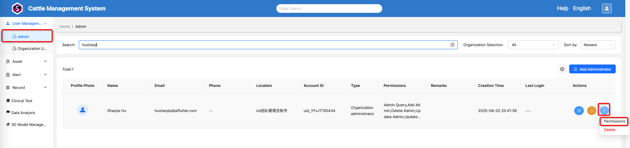The width and height of the screenshot is (630, 148).
Task: Click the Email column header
Action: tap(159, 86)
